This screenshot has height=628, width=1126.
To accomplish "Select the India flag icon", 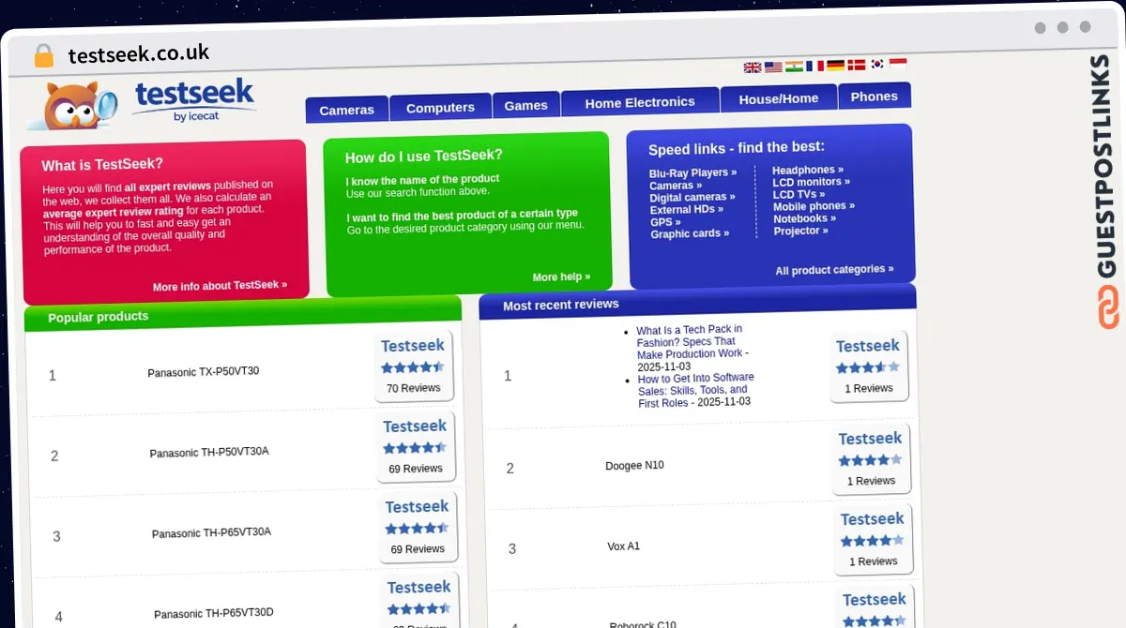I will coord(794,67).
